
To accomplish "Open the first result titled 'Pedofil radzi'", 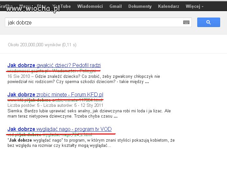I will pos(54,65).
